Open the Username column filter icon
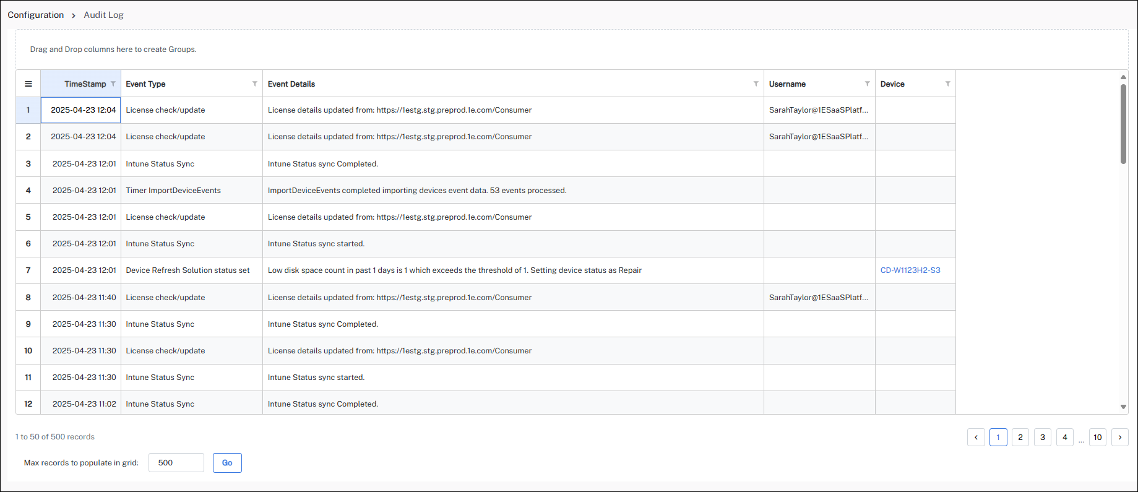 [867, 84]
